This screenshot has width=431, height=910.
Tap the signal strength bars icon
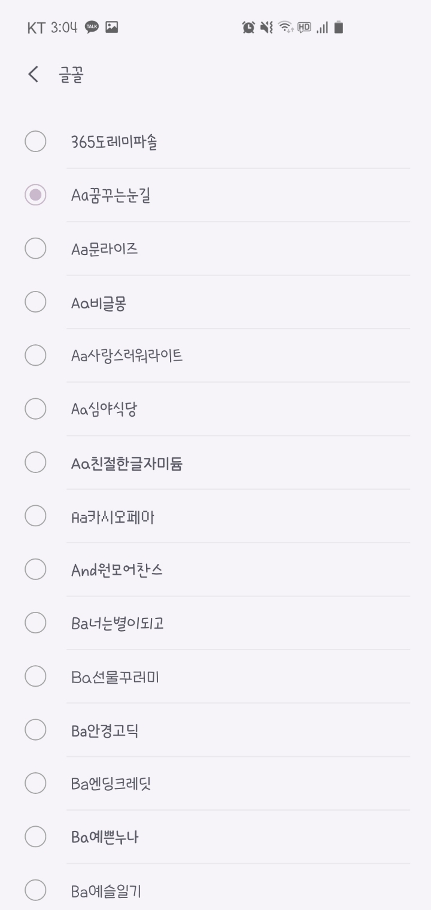[x=322, y=27]
